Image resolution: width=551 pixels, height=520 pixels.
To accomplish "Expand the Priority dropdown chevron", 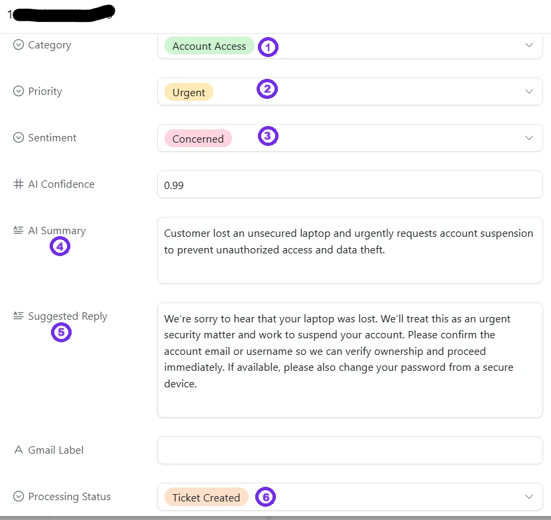I will tap(529, 92).
